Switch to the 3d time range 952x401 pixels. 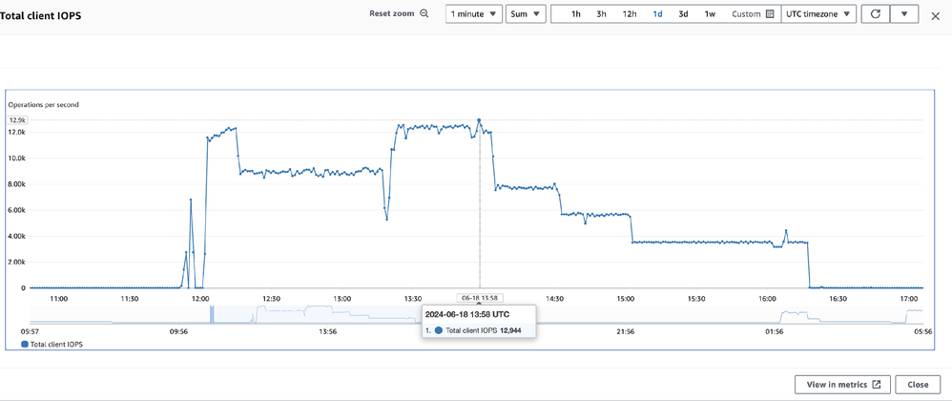[x=683, y=14]
